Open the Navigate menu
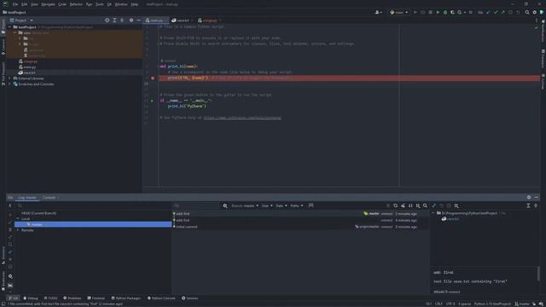Screen dimensions: 546x307 pyautogui.click(x=48, y=4)
